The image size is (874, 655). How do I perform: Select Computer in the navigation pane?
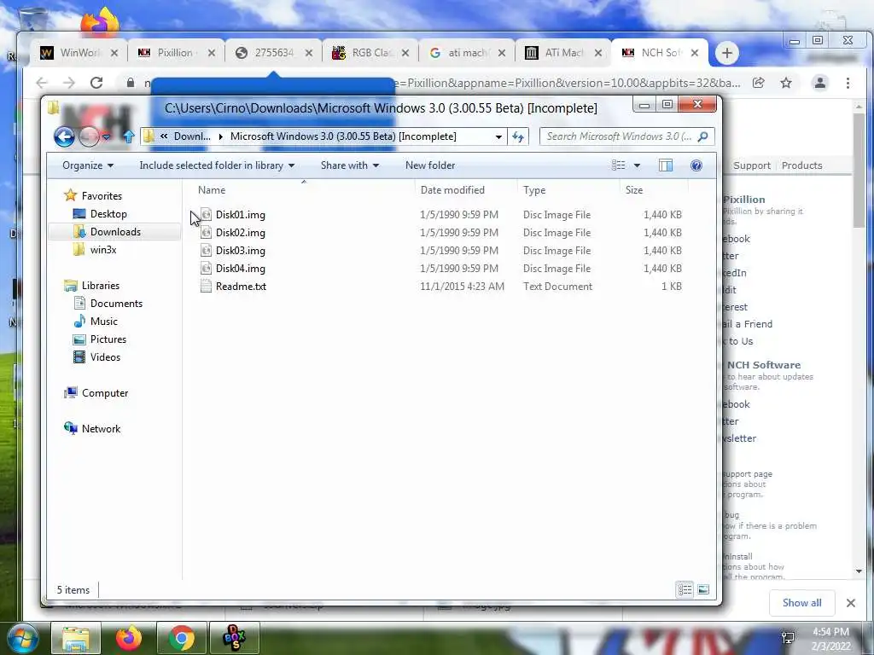coord(105,393)
